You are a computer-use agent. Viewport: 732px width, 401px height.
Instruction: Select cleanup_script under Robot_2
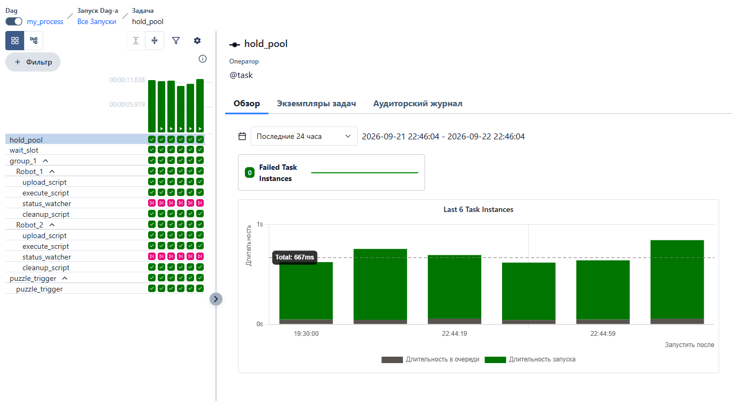click(x=46, y=268)
